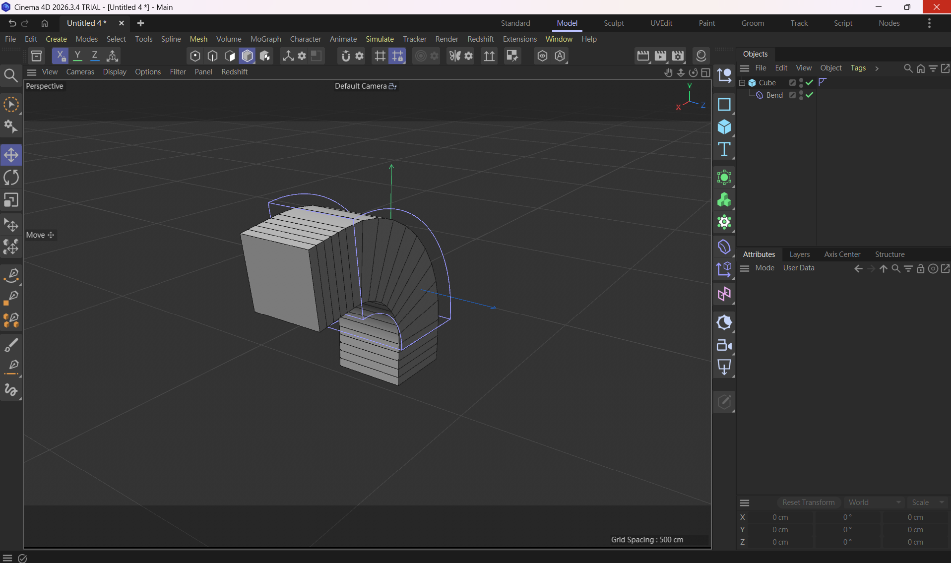
Task: Toggle the Bend deformer enabled checkmark
Action: click(x=810, y=95)
